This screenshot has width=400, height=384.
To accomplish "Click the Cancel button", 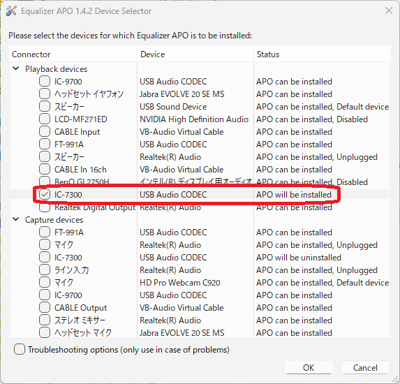I will (x=365, y=368).
